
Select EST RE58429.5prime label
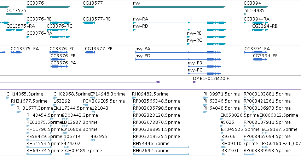44,137
